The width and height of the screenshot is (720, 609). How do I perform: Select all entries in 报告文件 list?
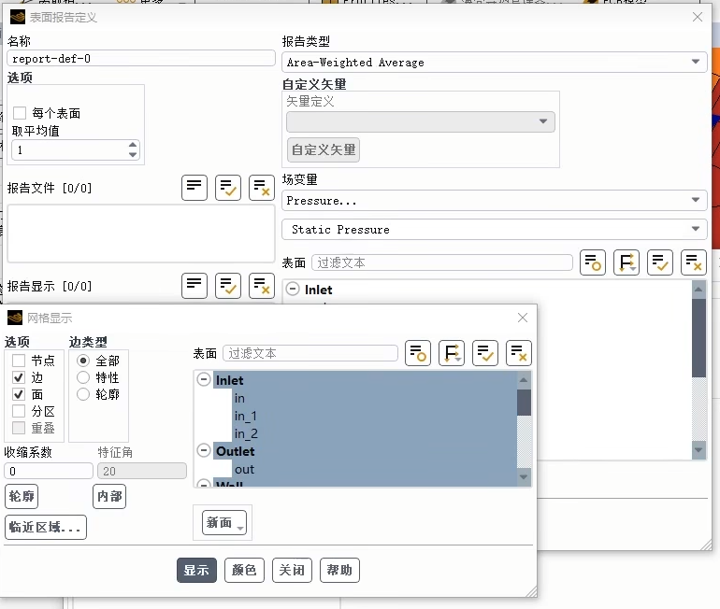(228, 188)
